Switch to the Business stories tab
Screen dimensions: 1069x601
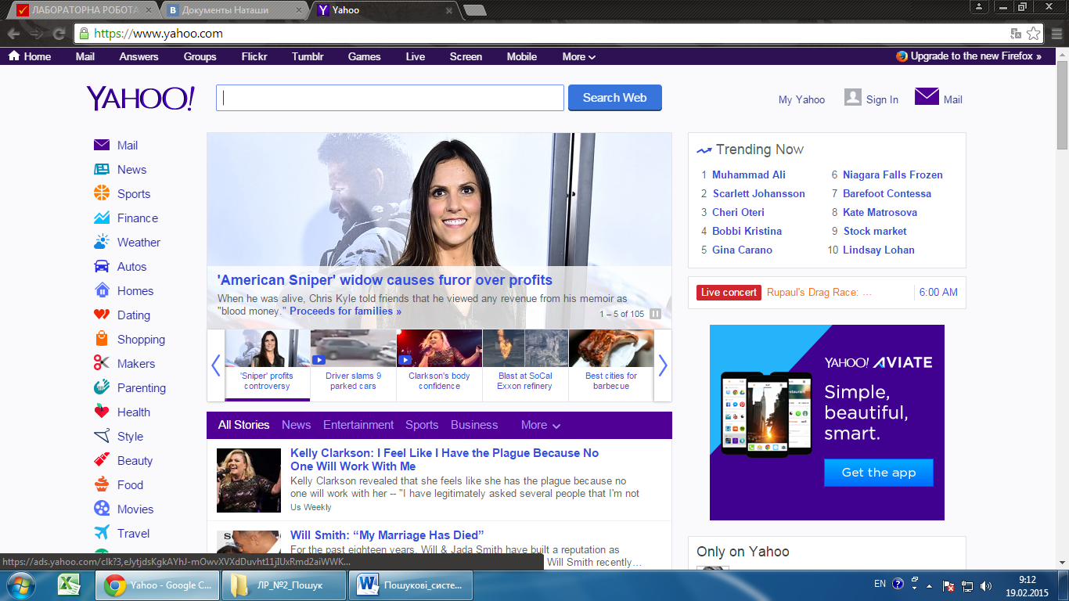474,425
